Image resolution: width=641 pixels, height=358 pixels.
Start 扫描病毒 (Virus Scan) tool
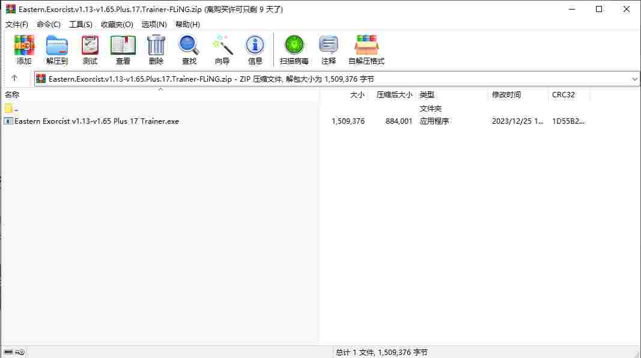coord(294,45)
